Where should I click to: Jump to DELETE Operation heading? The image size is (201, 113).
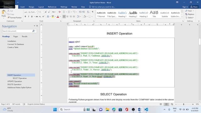(14, 84)
